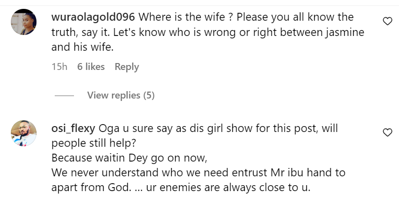Like the comment by wuraolagold096
The image size is (399, 197).
coord(387,21)
